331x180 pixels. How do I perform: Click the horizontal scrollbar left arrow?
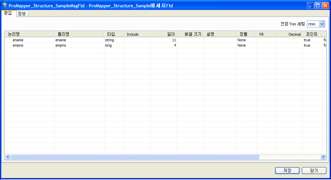pyautogui.click(x=8, y=157)
